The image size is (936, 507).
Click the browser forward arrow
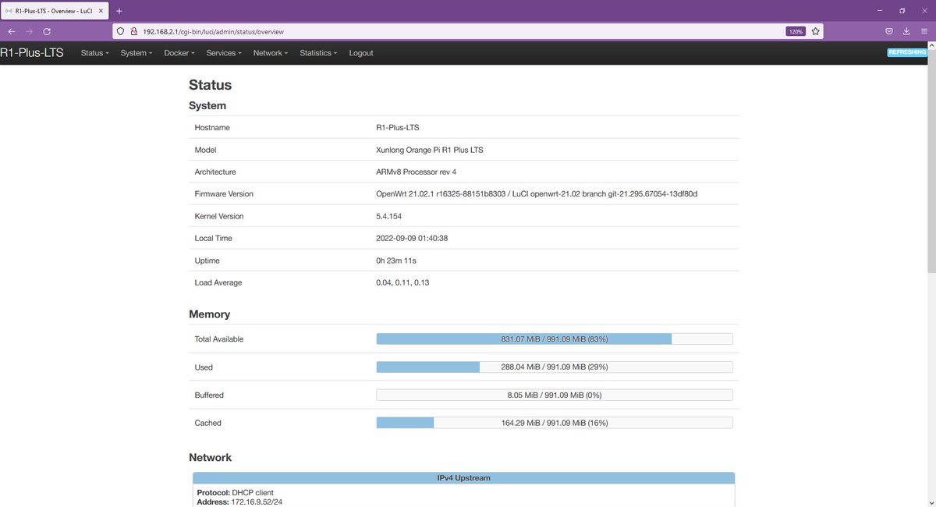29,31
